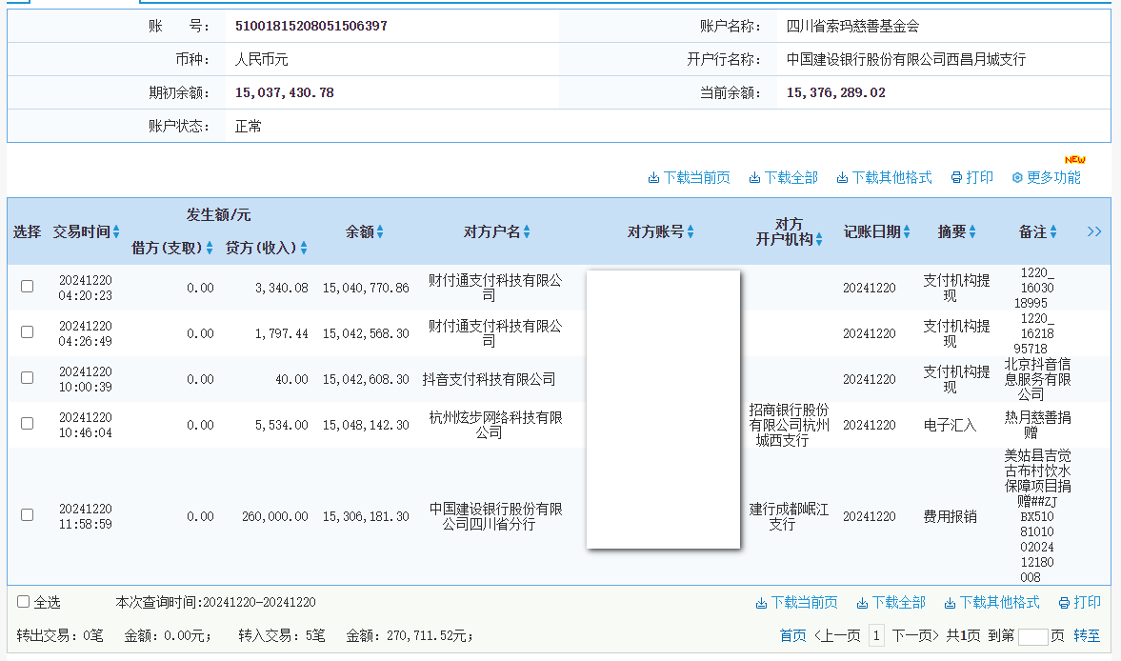1121x661 pixels.
Task: Click 上一页 pagination link
Action: [x=837, y=636]
